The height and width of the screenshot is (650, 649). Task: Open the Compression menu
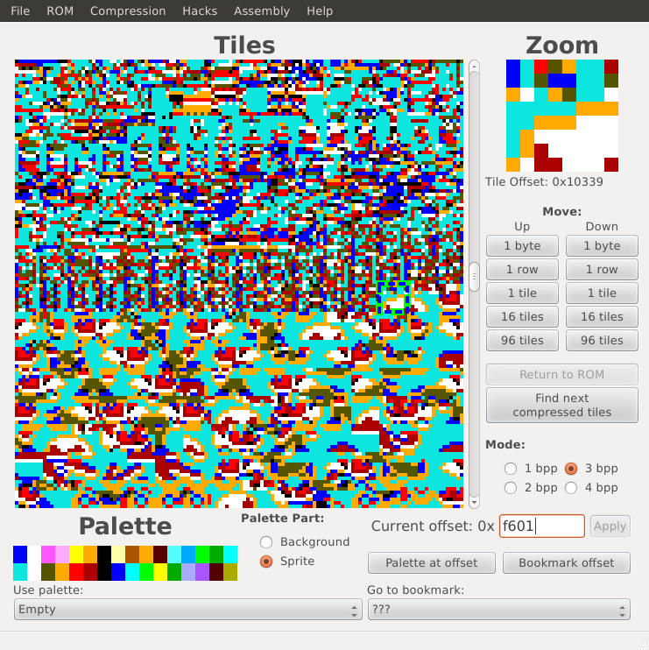click(128, 11)
